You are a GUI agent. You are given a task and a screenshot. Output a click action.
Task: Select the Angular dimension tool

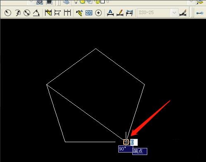point(36,13)
